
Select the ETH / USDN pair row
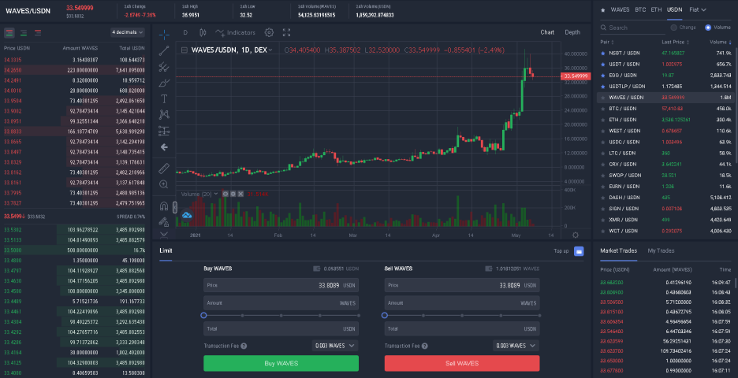[665, 120]
